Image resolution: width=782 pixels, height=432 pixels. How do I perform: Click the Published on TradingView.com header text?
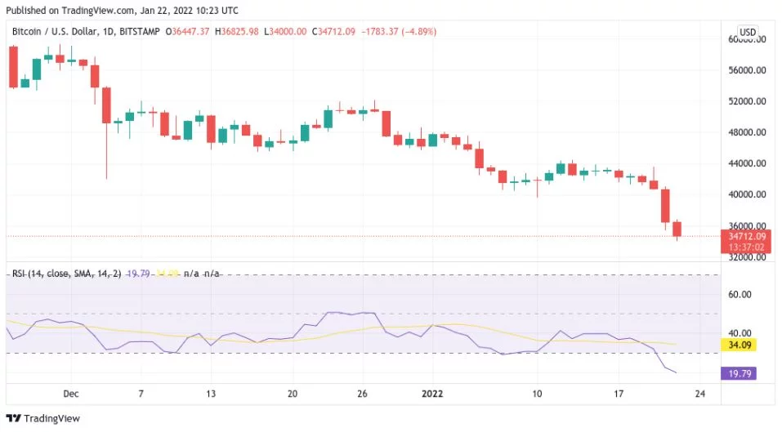[x=123, y=10]
